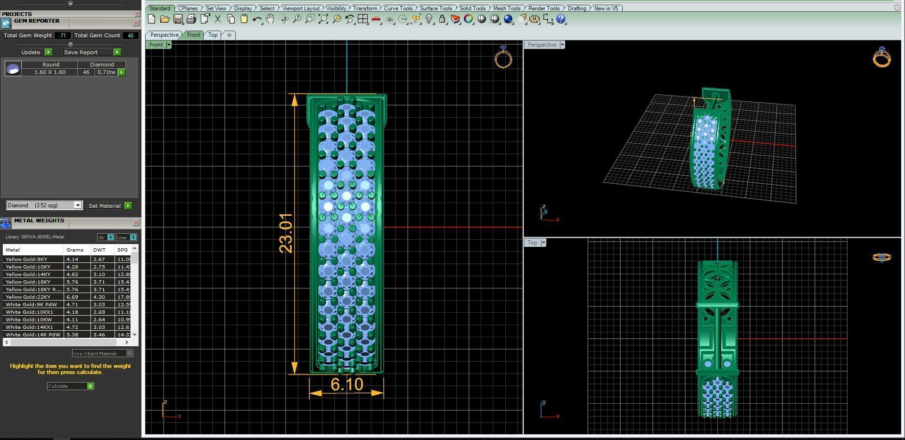The height and width of the screenshot is (440, 905).
Task: Click the Save Report button
Action: [92, 52]
